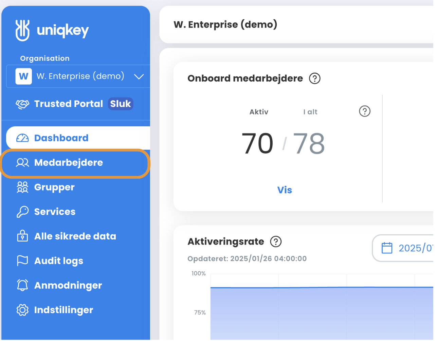Click the Vis link
The width and height of the screenshot is (436, 341).
click(285, 190)
